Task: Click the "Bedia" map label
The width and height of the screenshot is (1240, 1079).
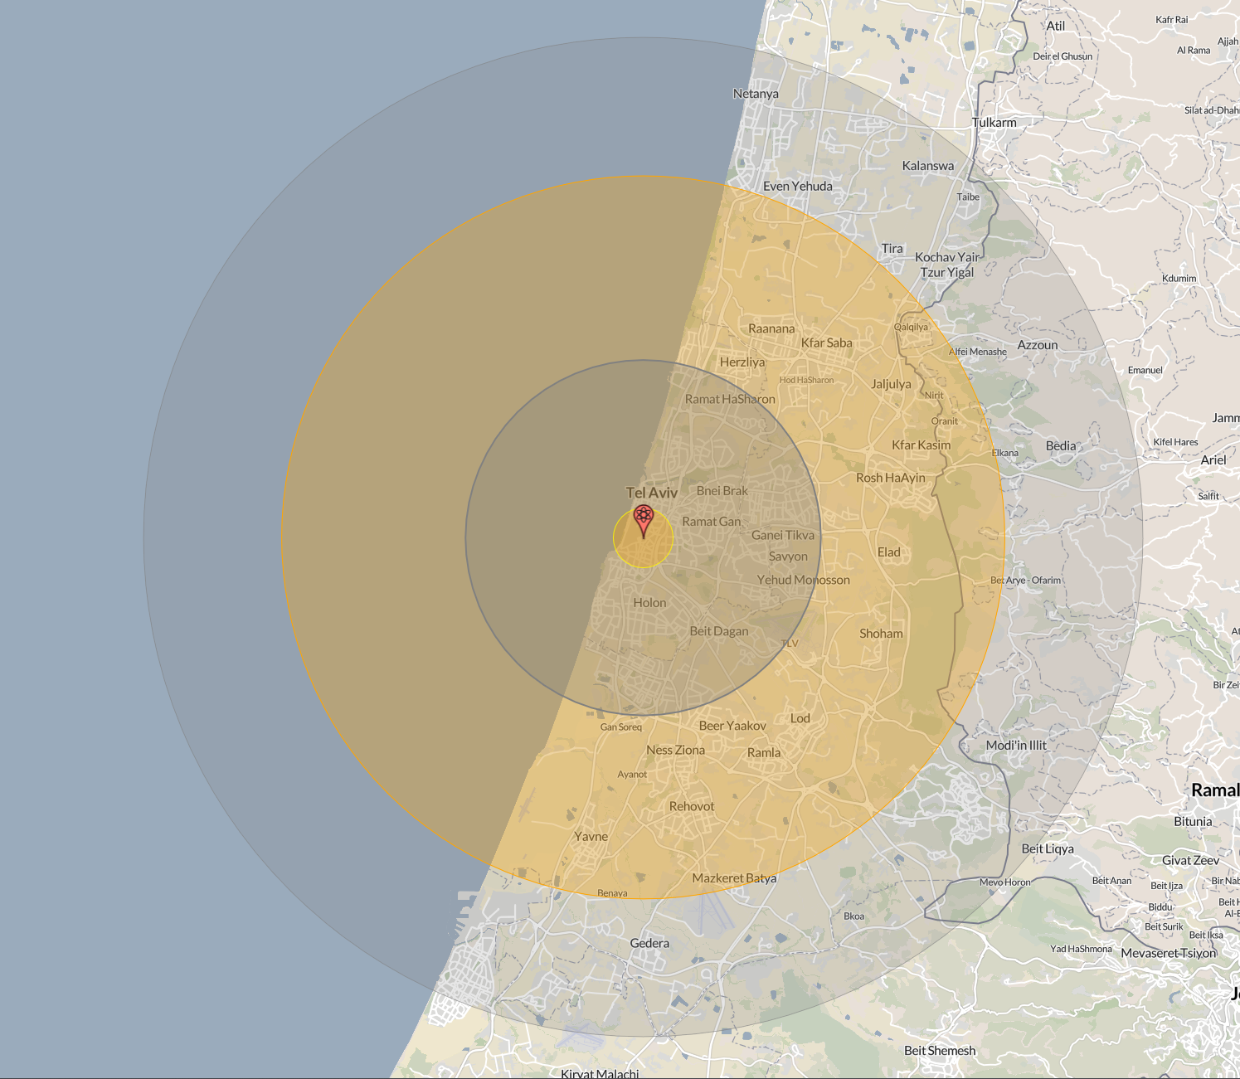Action: point(1061,446)
